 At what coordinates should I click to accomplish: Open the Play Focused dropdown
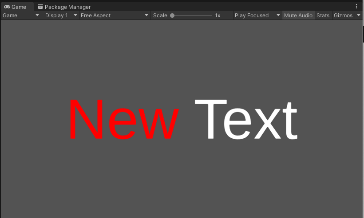coord(257,16)
